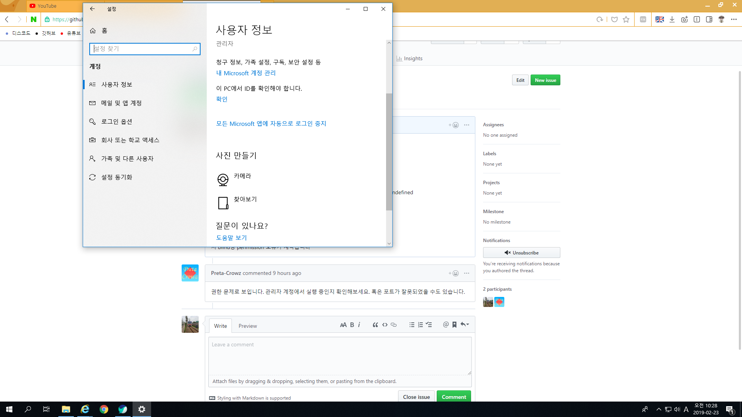The height and width of the screenshot is (417, 742).
Task: Open the saved replies bookmark icon
Action: pyautogui.click(x=454, y=325)
